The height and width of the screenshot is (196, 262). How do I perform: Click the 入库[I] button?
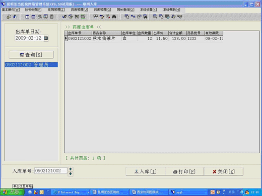[x=146, y=171]
